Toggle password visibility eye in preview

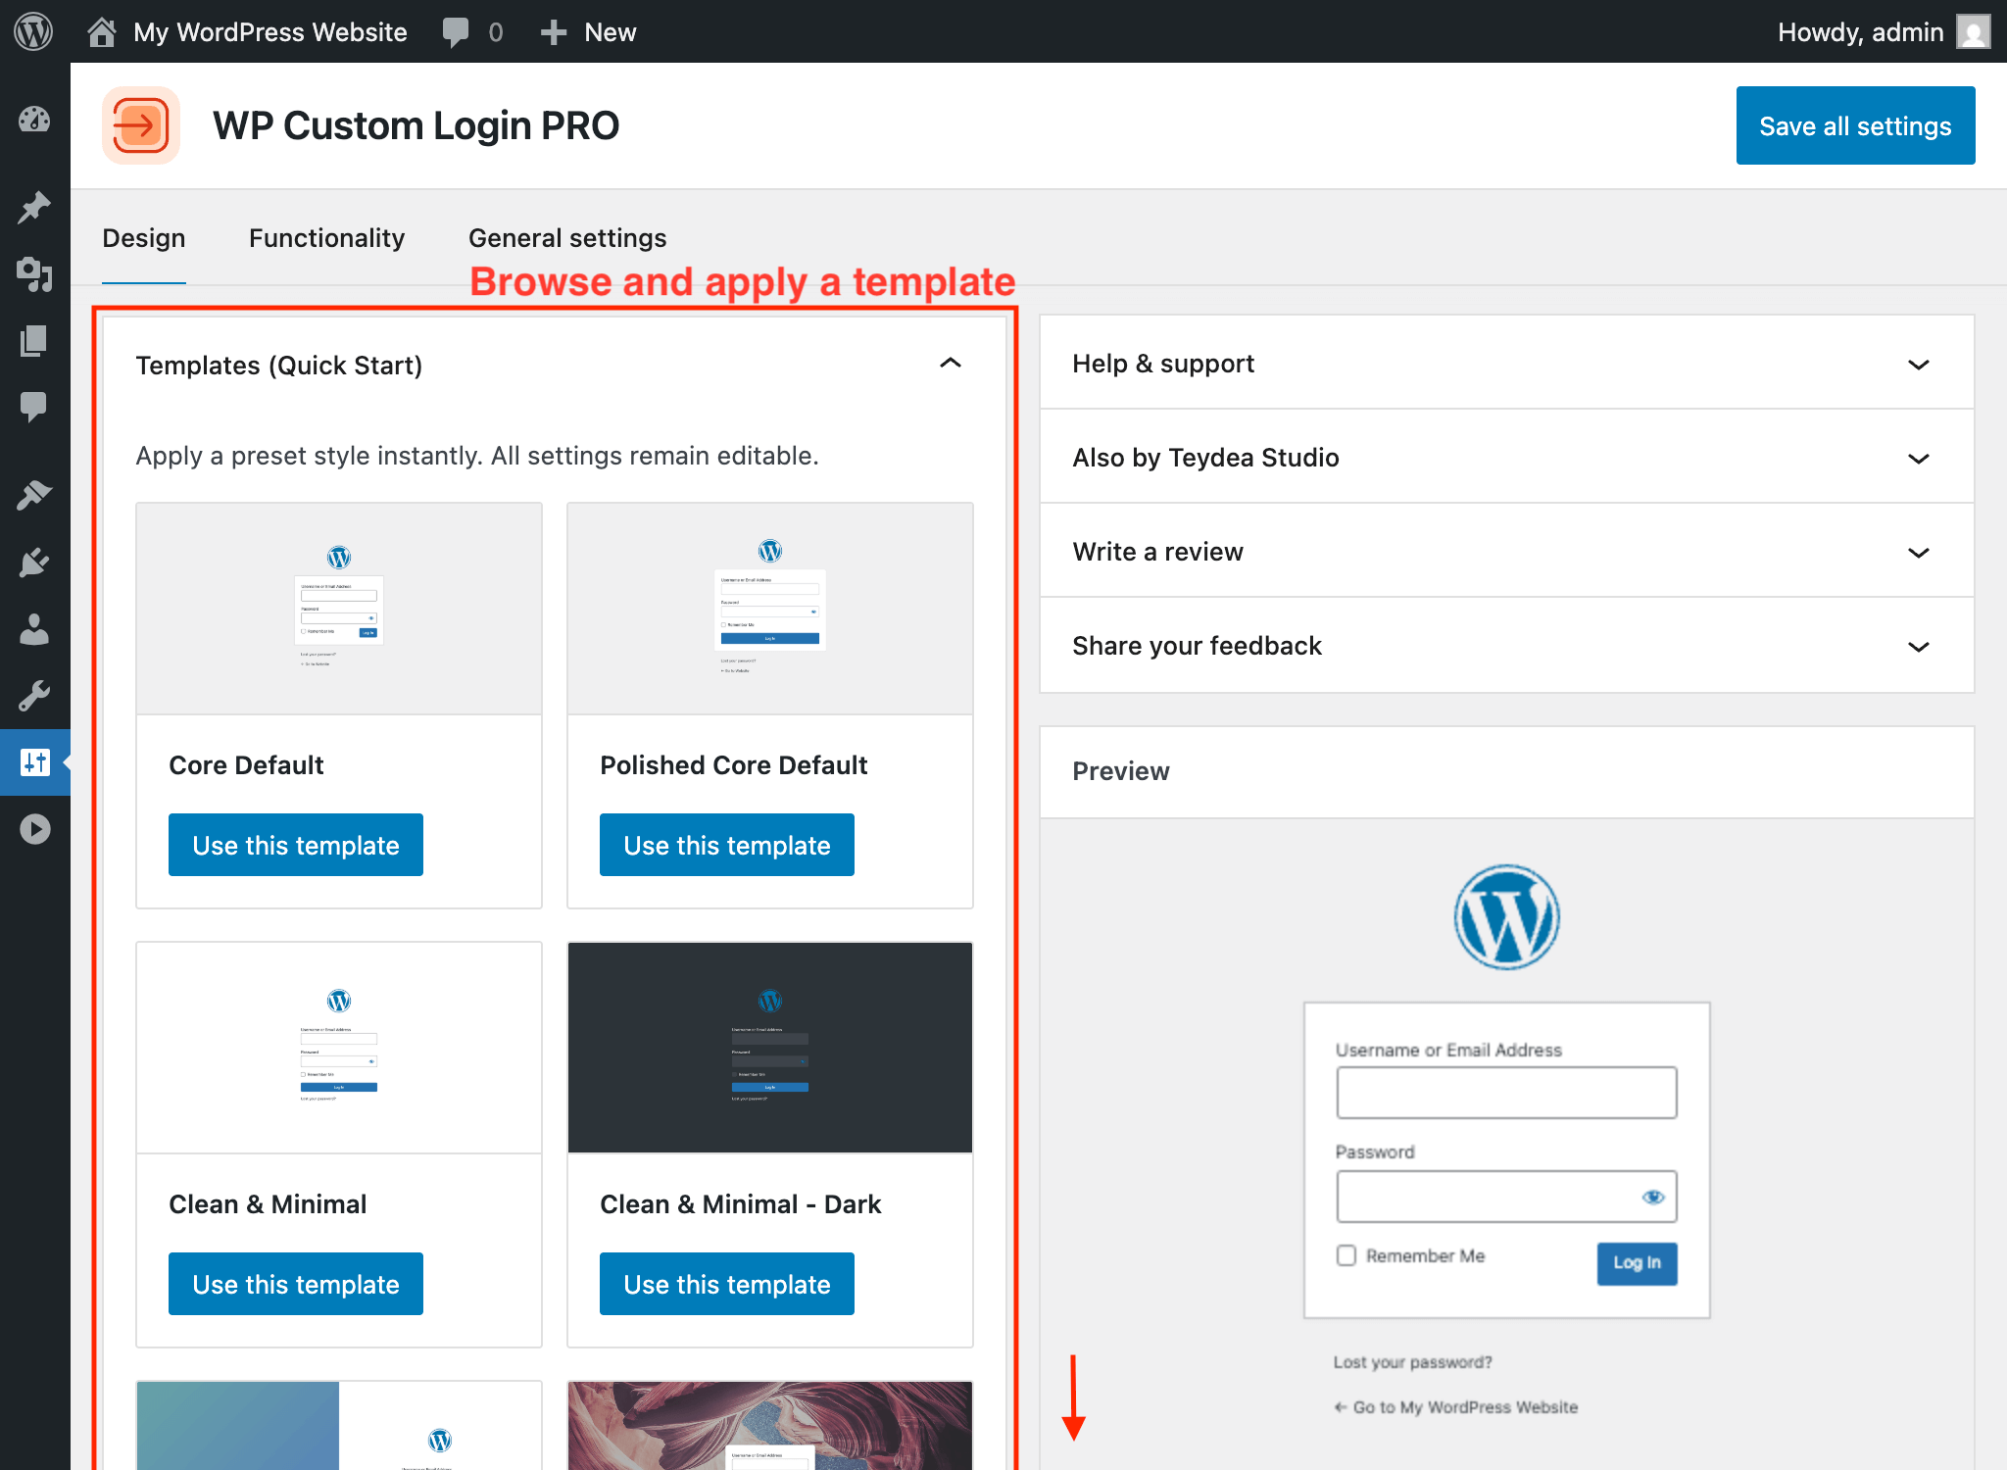tap(1656, 1196)
